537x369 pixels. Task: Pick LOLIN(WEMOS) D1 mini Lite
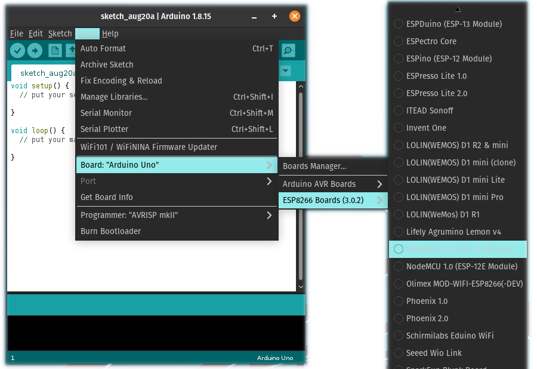click(458, 180)
